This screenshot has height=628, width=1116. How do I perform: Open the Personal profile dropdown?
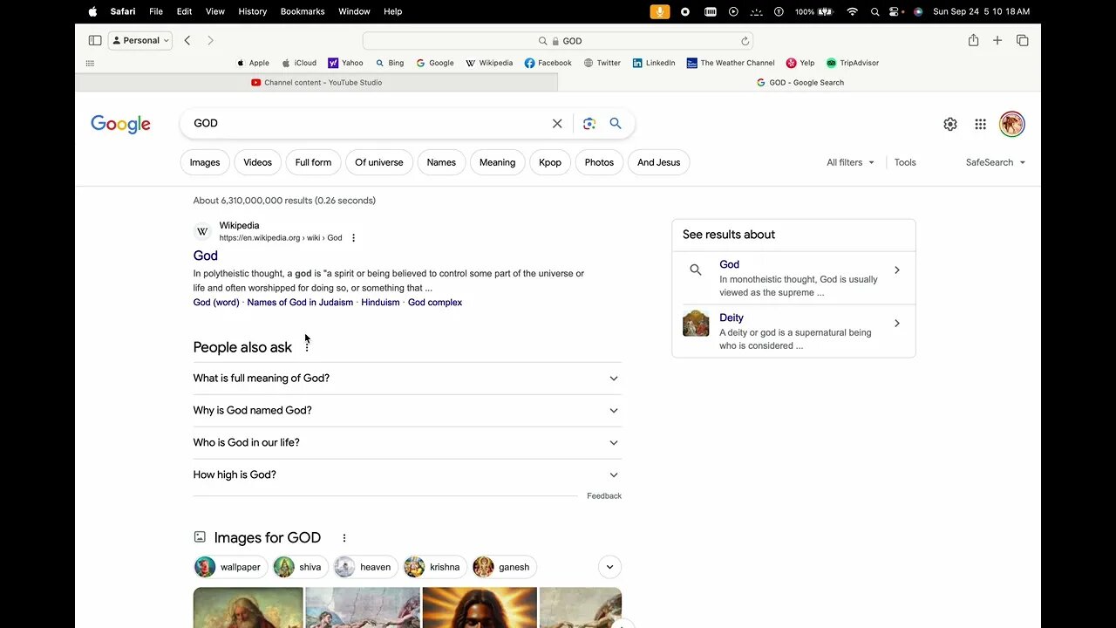click(140, 40)
